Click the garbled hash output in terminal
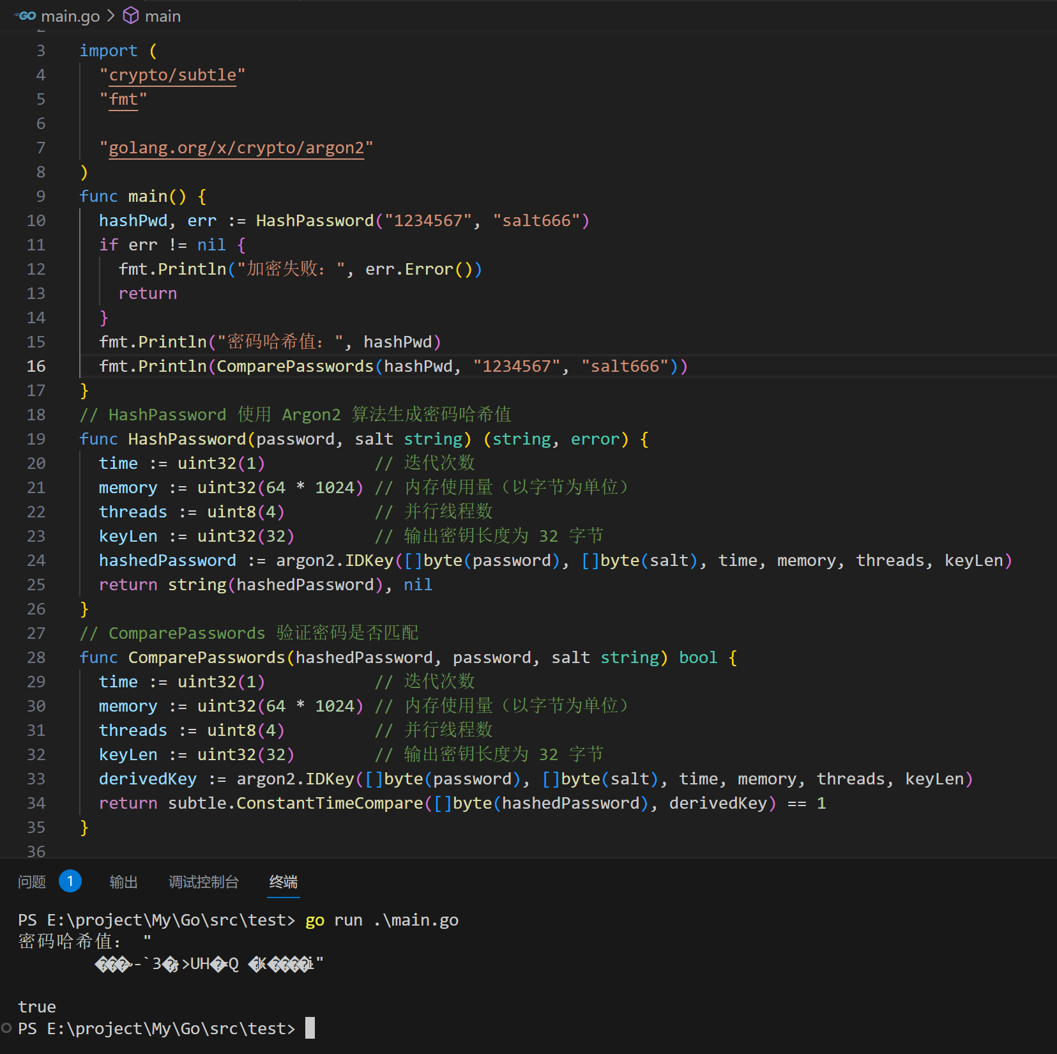Image resolution: width=1057 pixels, height=1054 pixels. tap(209, 964)
